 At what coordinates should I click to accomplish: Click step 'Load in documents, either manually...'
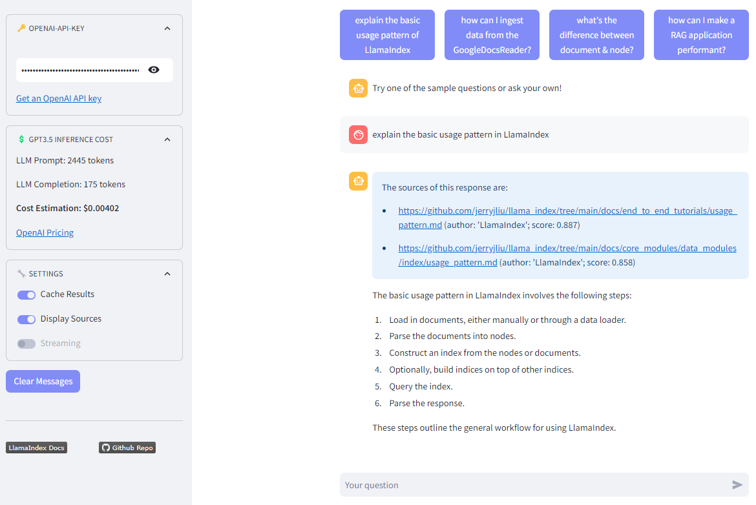click(x=507, y=320)
